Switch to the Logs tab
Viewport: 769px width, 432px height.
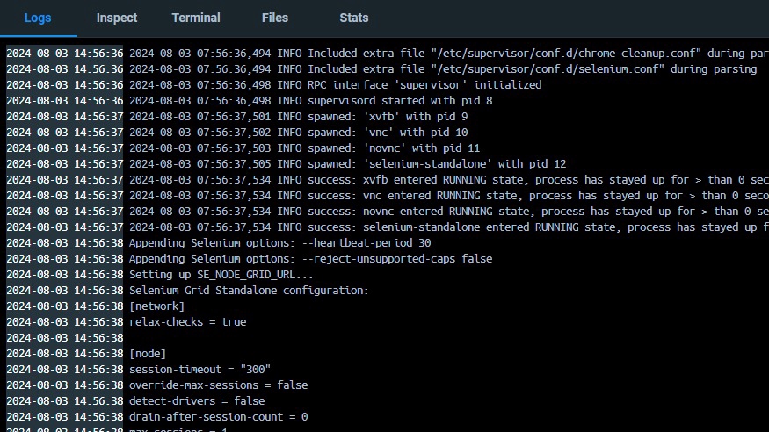coord(38,18)
